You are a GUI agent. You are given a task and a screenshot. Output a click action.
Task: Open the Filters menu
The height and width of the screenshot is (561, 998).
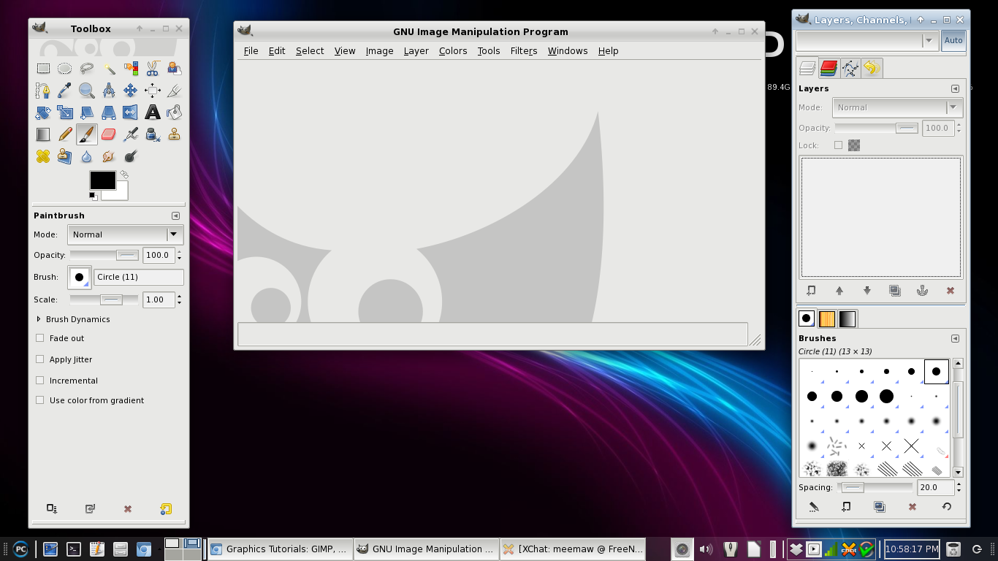point(524,50)
